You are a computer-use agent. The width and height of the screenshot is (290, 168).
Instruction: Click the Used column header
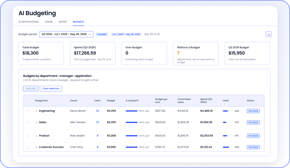pos(226,101)
